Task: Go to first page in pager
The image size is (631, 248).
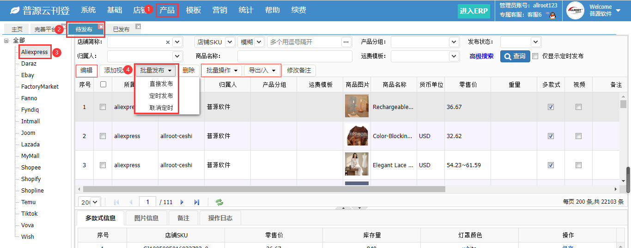Action: (116, 202)
